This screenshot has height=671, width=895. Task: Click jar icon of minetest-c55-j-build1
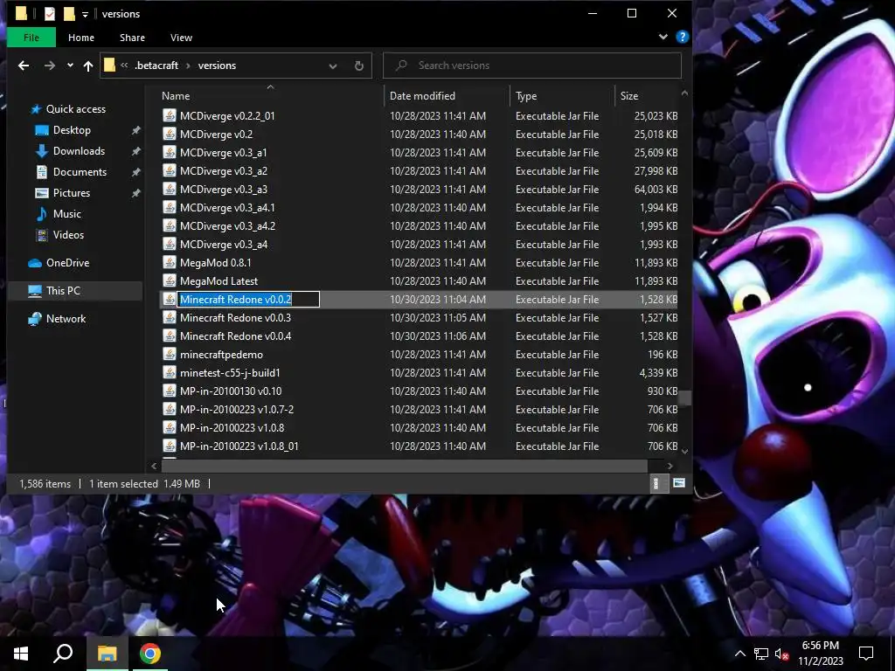point(169,372)
